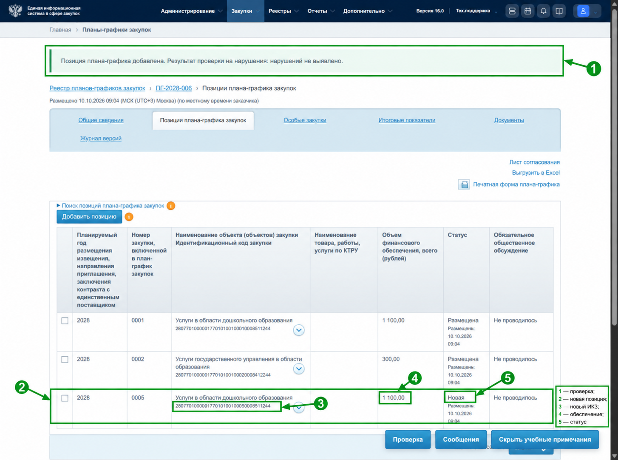This screenshot has height=460, width=618.
Task: Open the user profile icon
Action: coord(583,11)
